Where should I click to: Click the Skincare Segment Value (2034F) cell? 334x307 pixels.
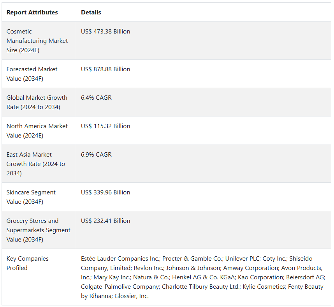click(31, 197)
